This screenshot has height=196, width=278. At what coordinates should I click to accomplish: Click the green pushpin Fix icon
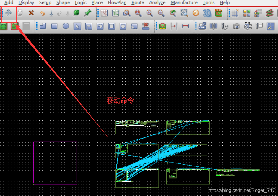87,13
